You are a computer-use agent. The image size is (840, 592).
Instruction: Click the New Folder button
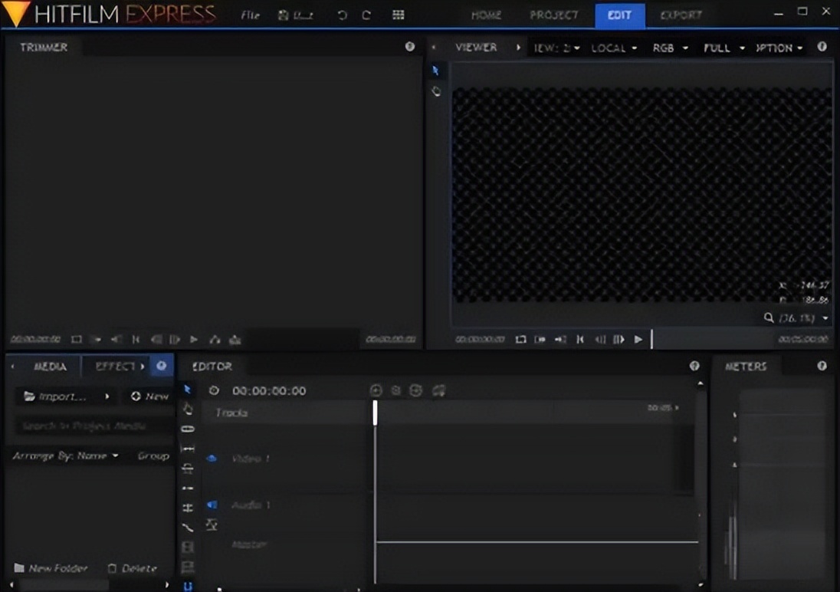pos(51,568)
